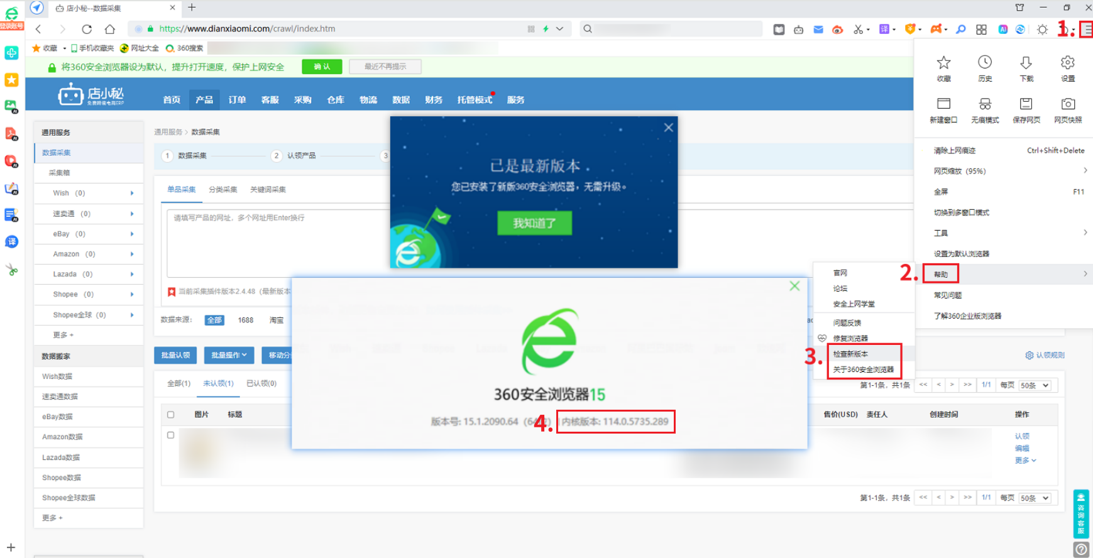Select 关于360安全浏览器 menu entry

865,369
